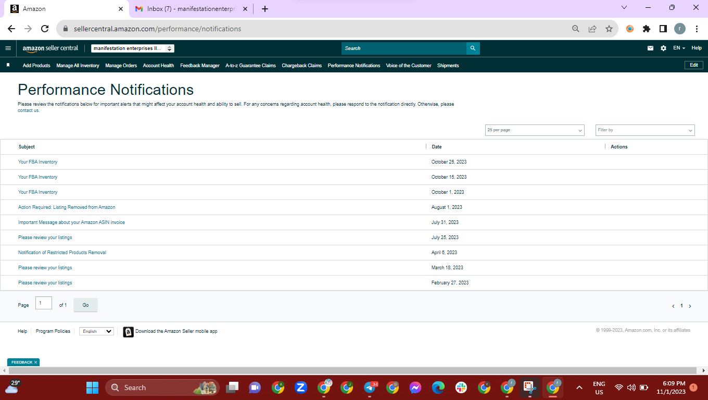Open Notification of Restricted Products Removal

pos(62,253)
